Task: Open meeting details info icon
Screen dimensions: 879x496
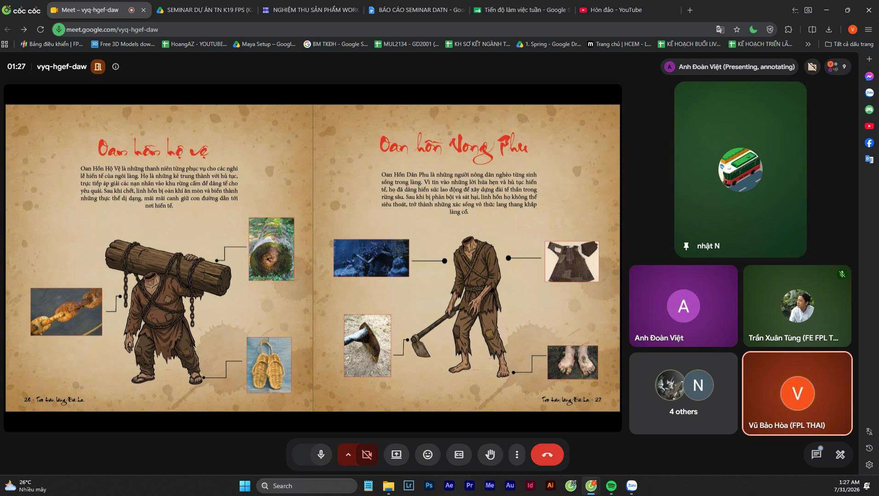Action: click(x=115, y=67)
